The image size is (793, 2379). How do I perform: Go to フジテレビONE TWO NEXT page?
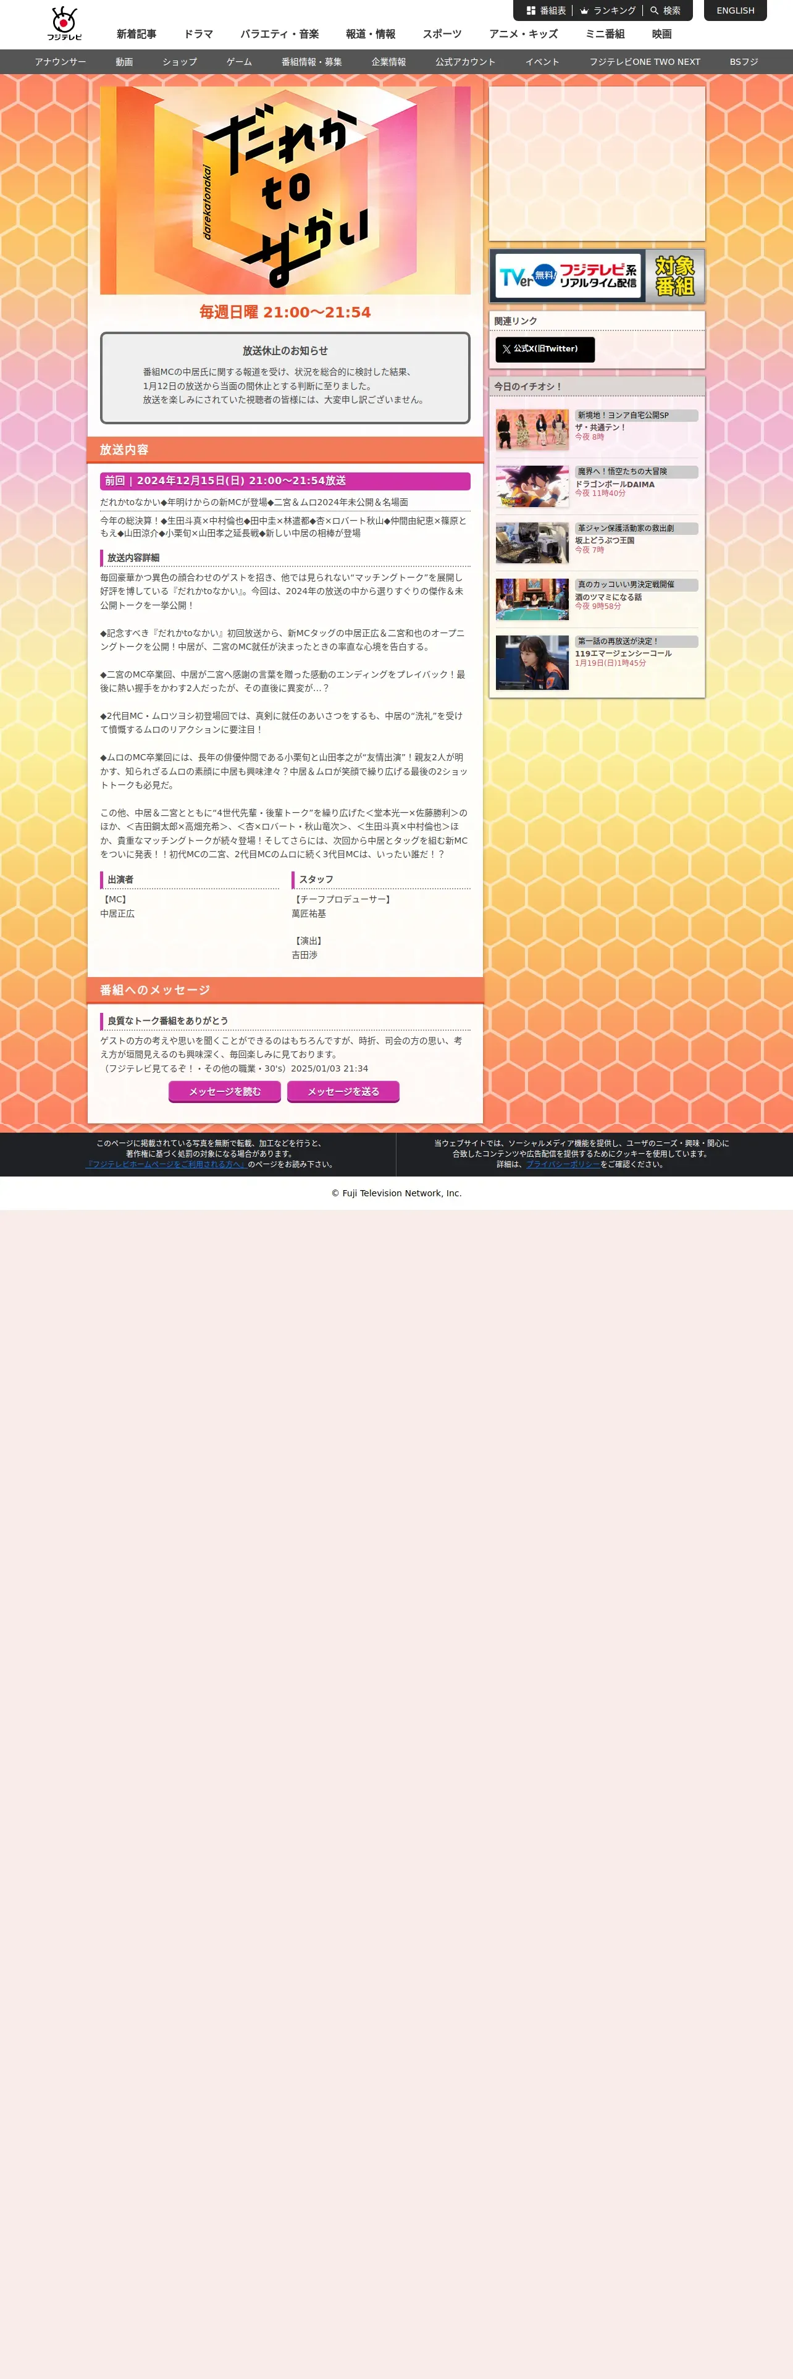(644, 62)
